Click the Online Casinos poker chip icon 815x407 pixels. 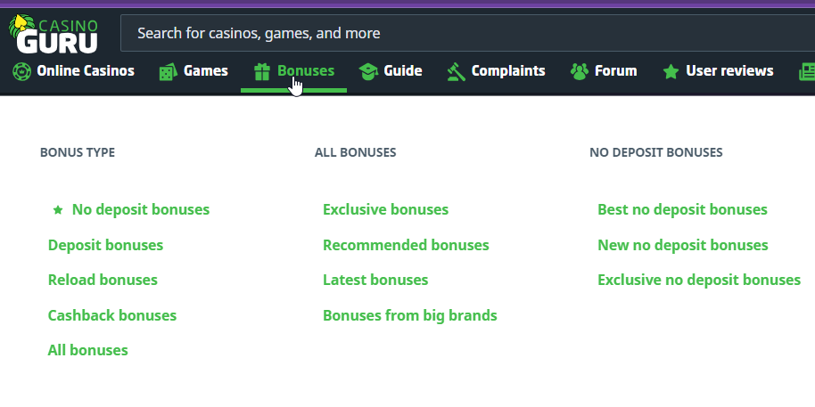[21, 71]
